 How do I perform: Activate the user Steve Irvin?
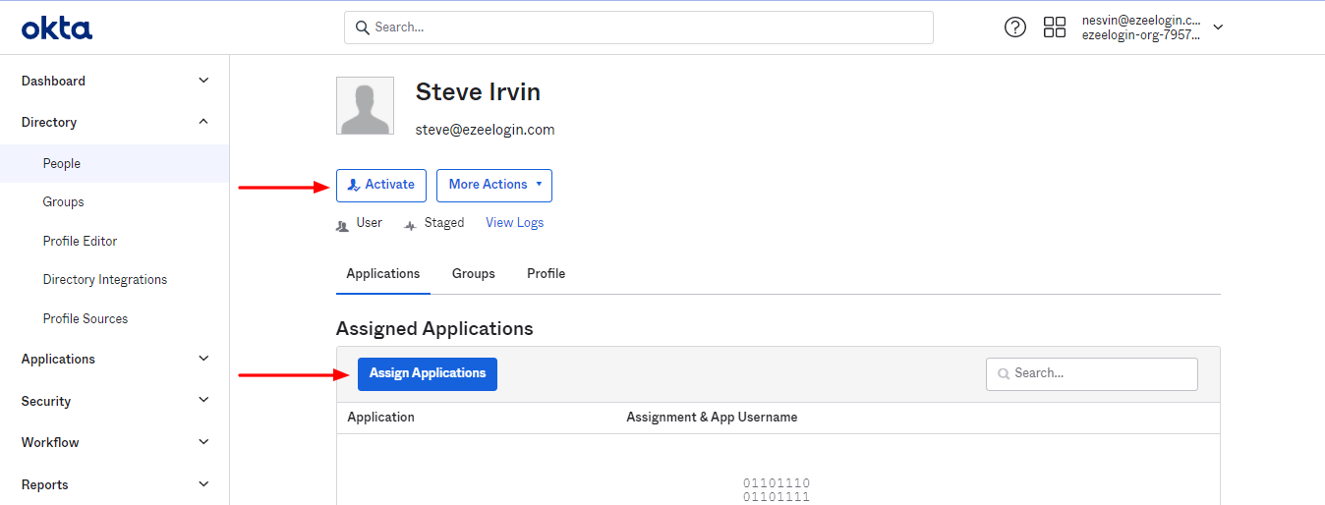coord(380,185)
